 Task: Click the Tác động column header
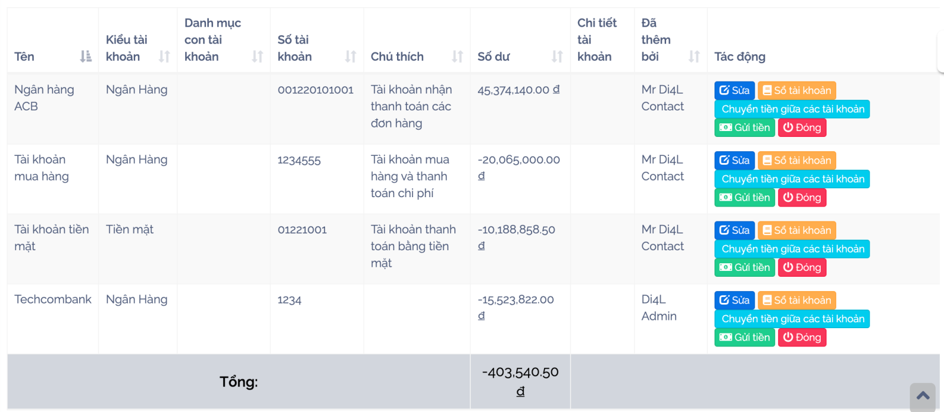(740, 57)
